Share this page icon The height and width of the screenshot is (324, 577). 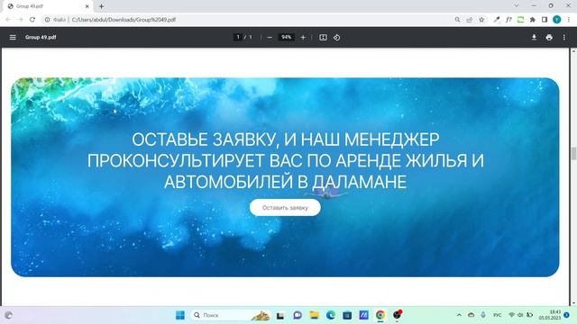point(469,20)
